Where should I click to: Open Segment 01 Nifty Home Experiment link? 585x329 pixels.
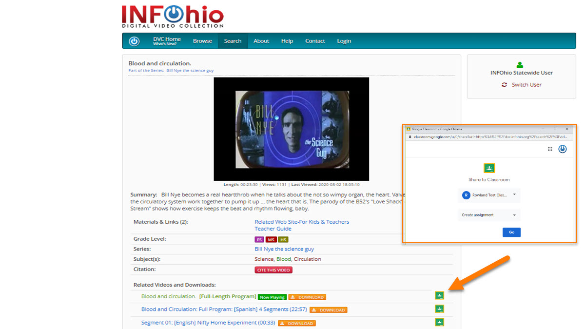point(208,323)
